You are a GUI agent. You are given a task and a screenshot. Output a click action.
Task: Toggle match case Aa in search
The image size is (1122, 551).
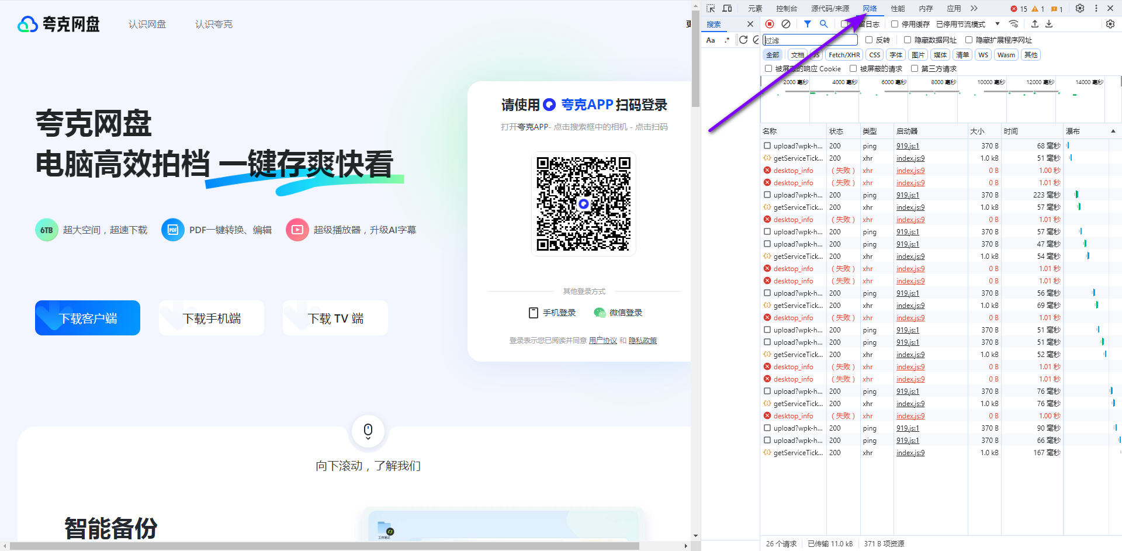[711, 40]
